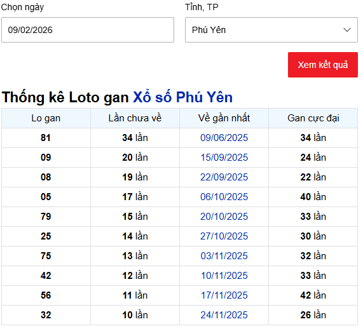363x331 pixels.
Task: Click the 15 lần cell
Action: coord(135,217)
